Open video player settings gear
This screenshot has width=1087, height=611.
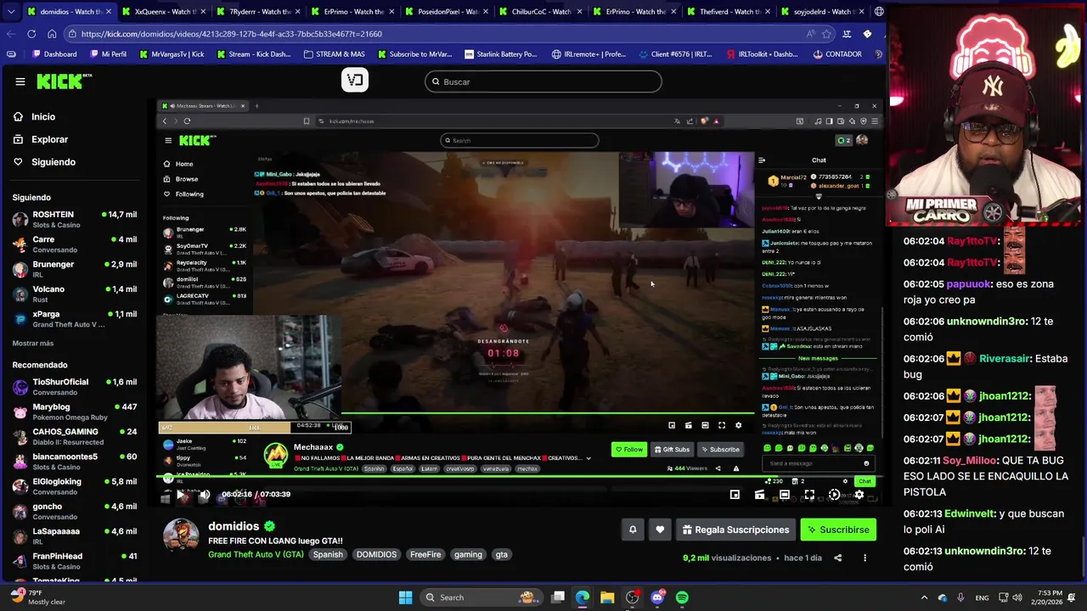click(859, 495)
